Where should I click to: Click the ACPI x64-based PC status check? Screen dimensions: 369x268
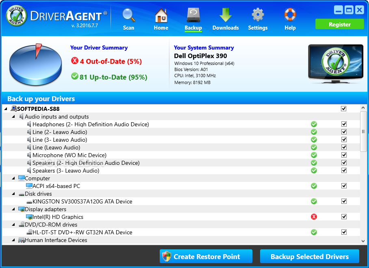point(314,186)
